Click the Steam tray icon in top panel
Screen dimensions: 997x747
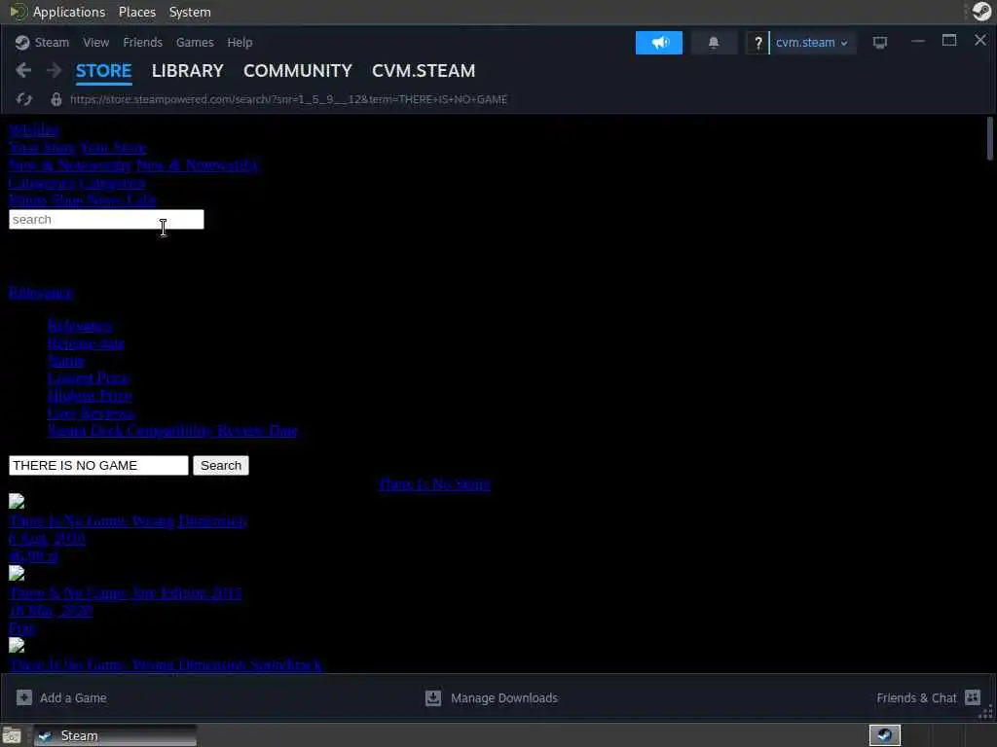tap(981, 12)
